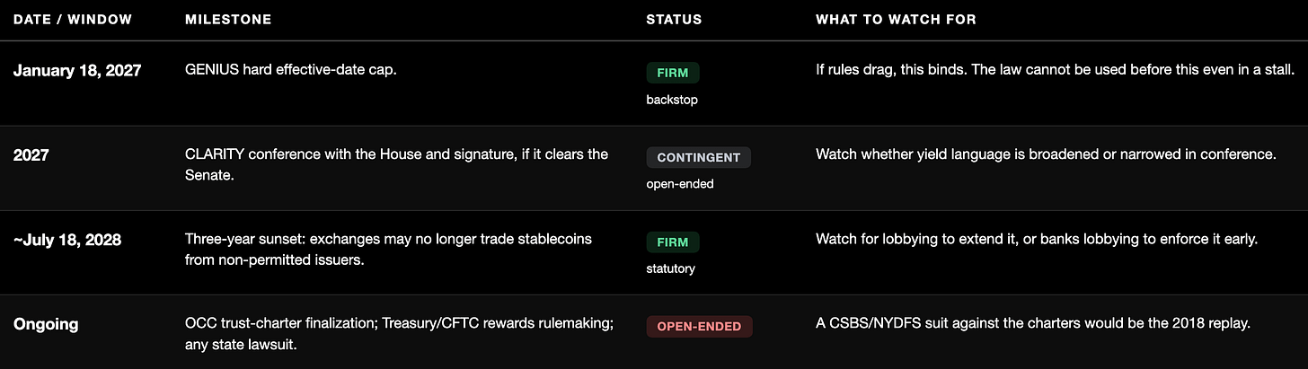
Task: Select the ~July 18, 2028 date cell
Action: click(67, 240)
